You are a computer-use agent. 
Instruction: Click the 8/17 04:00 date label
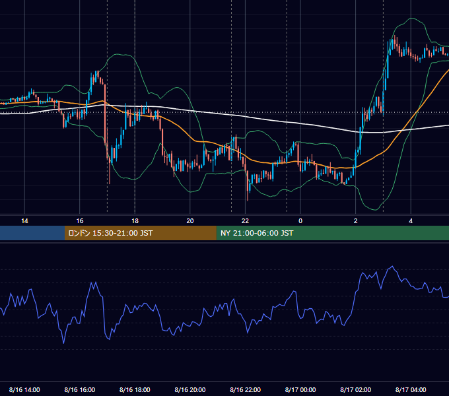(411, 389)
